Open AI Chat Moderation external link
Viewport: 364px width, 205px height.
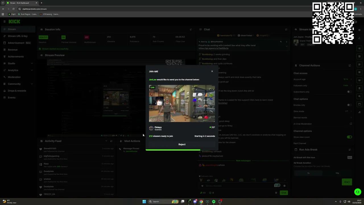point(351,124)
